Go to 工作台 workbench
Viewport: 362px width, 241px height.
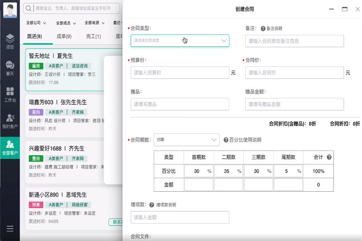[10, 95]
